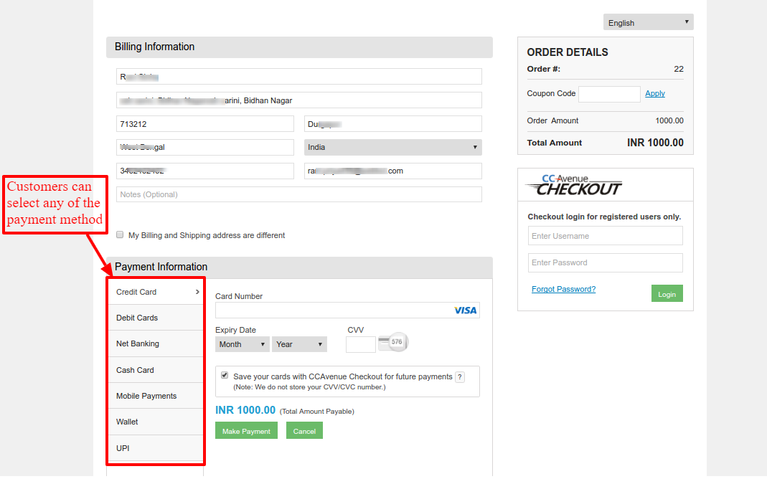Select the UPI payment tab

pyautogui.click(x=156, y=448)
